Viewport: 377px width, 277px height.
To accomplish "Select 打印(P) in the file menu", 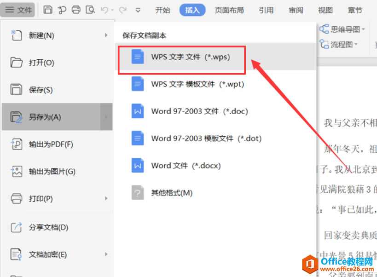I will pos(57,198).
